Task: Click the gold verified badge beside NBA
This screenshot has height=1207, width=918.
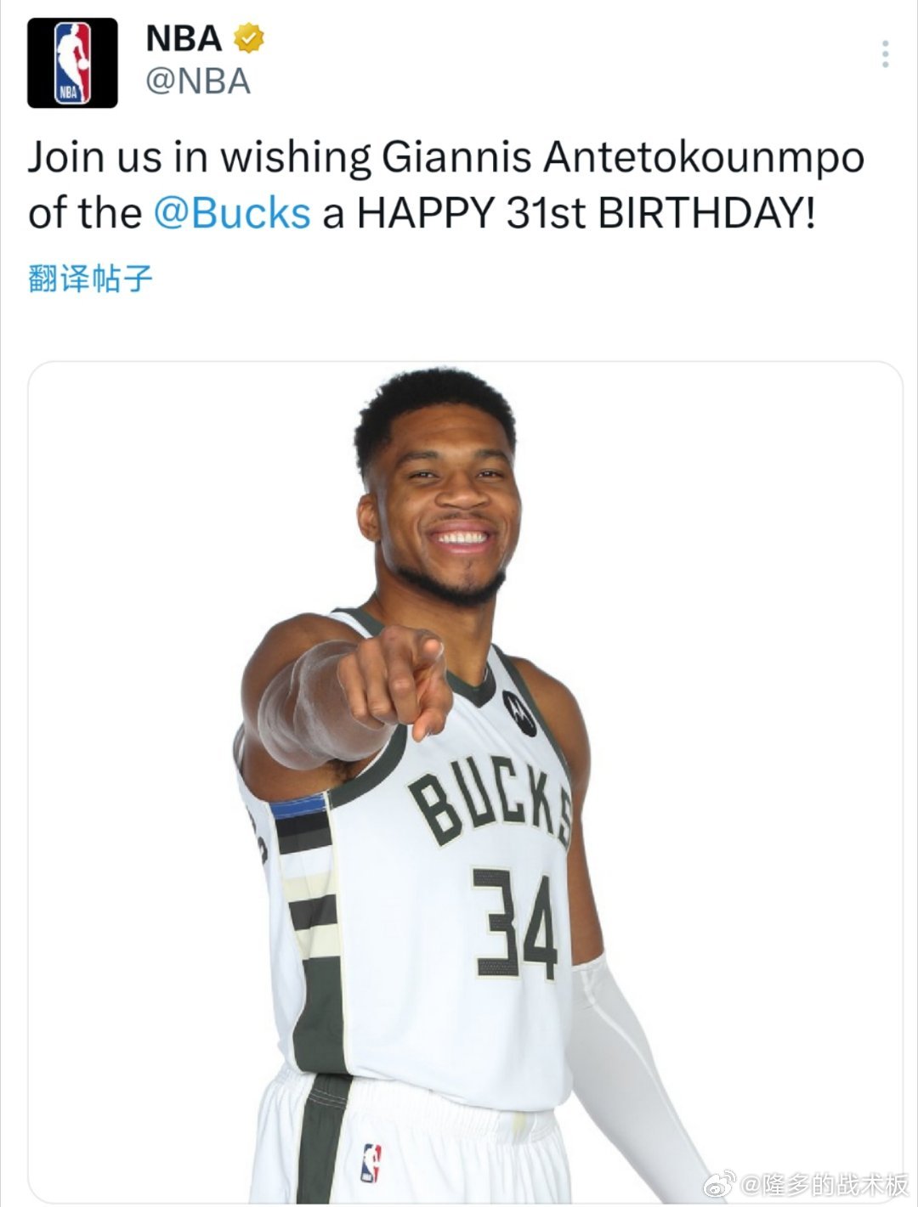Action: 248,38
